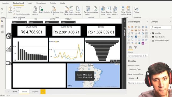The width and height of the screenshot is (172, 97).
Task: Open the MES slicer dropdown
Action: (x=36, y=22)
